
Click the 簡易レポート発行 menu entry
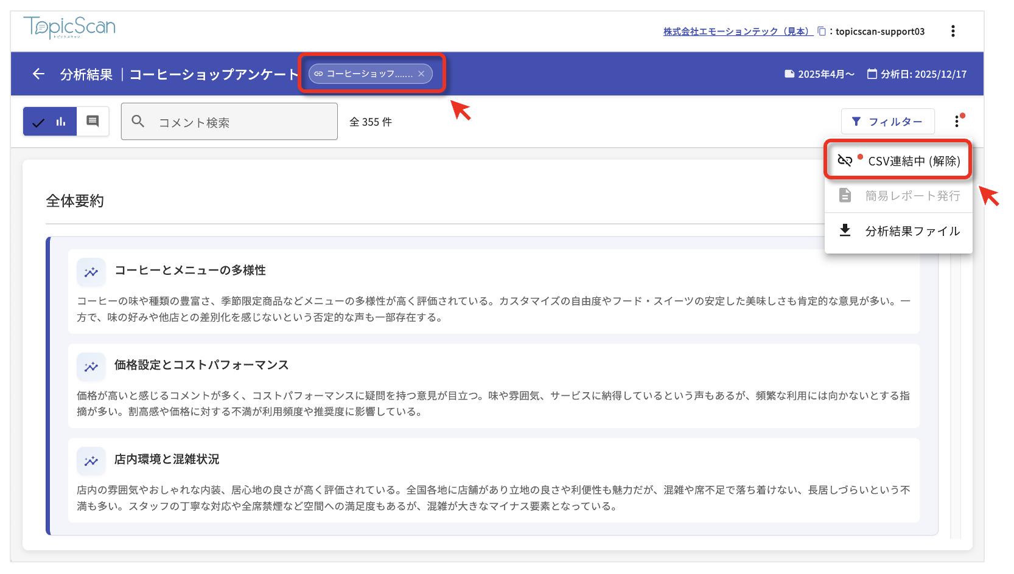pyautogui.click(x=898, y=196)
